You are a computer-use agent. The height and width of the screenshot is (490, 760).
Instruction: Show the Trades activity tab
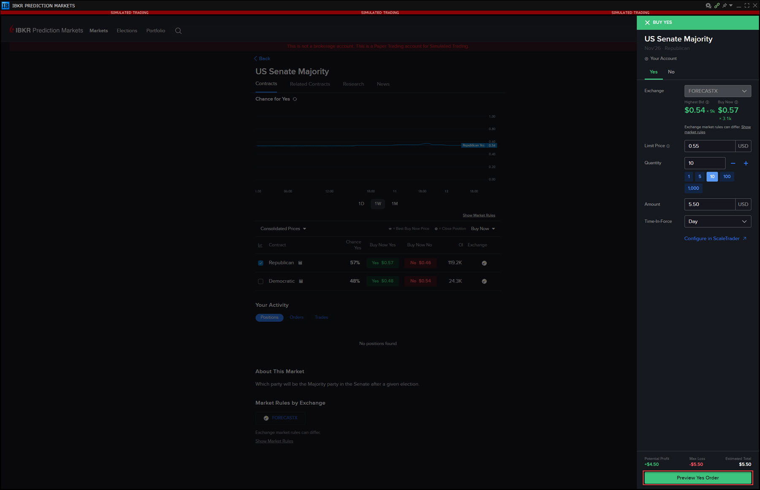[321, 318]
